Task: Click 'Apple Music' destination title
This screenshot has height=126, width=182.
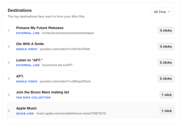Action: pyautogui.click(x=26, y=108)
